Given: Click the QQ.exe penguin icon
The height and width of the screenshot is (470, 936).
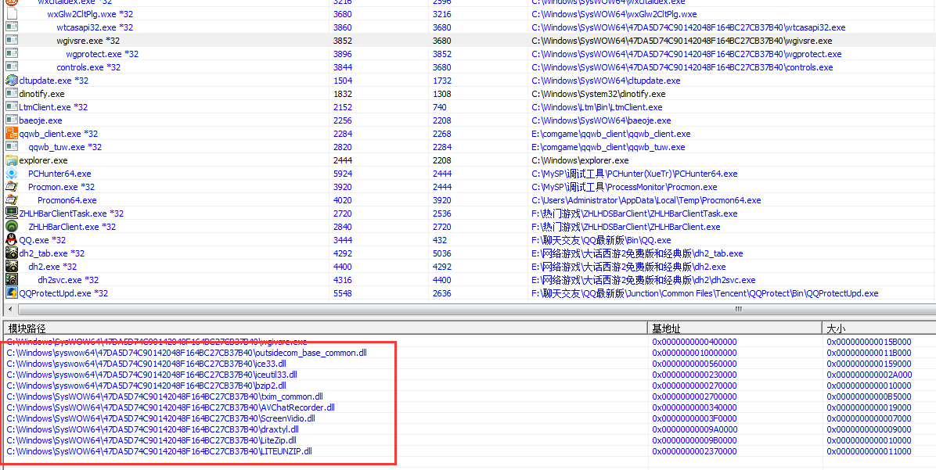Looking at the screenshot, I should pos(12,240).
